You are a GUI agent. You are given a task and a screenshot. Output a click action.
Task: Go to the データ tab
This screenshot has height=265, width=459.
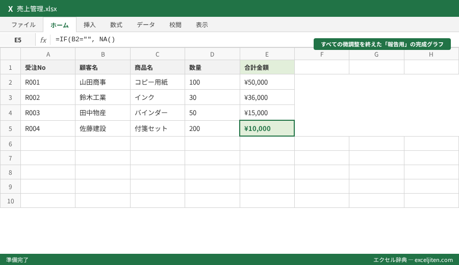pos(145,25)
